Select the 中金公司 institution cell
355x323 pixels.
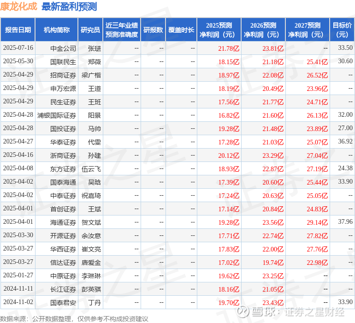tap(57, 48)
